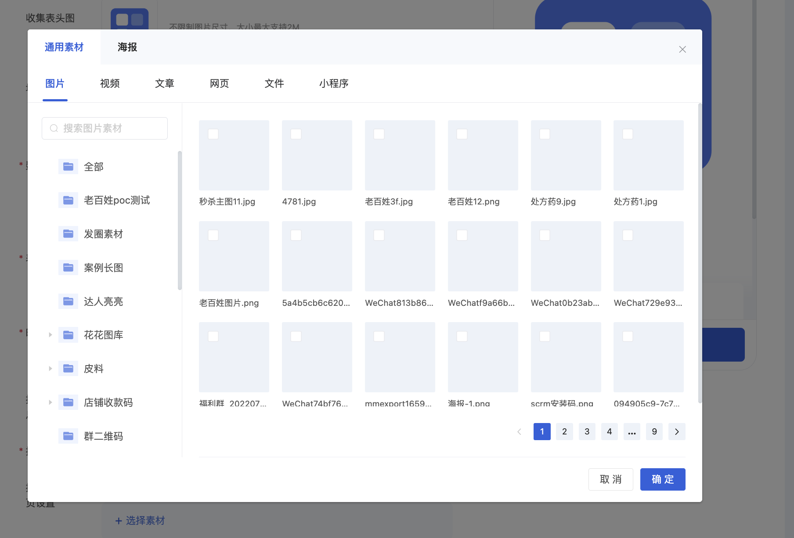Click the 福利群_202207... thumbnail
Screen dimensions: 794x538
coord(234,357)
